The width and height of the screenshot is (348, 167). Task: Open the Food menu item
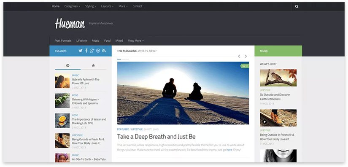pyautogui.click(x=107, y=40)
